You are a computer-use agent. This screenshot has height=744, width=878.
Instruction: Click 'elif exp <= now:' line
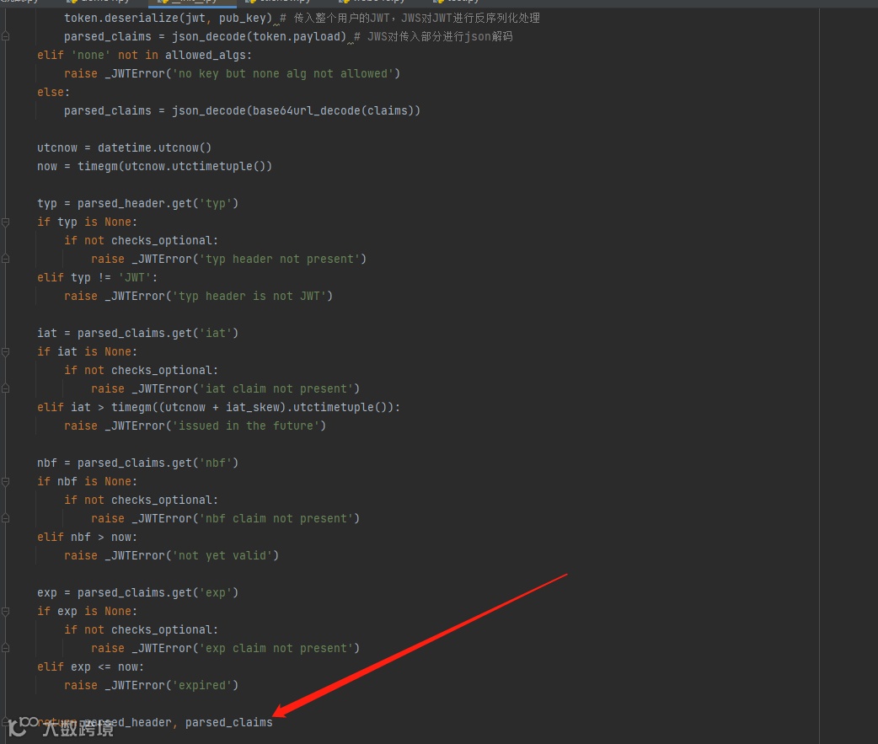click(90, 666)
